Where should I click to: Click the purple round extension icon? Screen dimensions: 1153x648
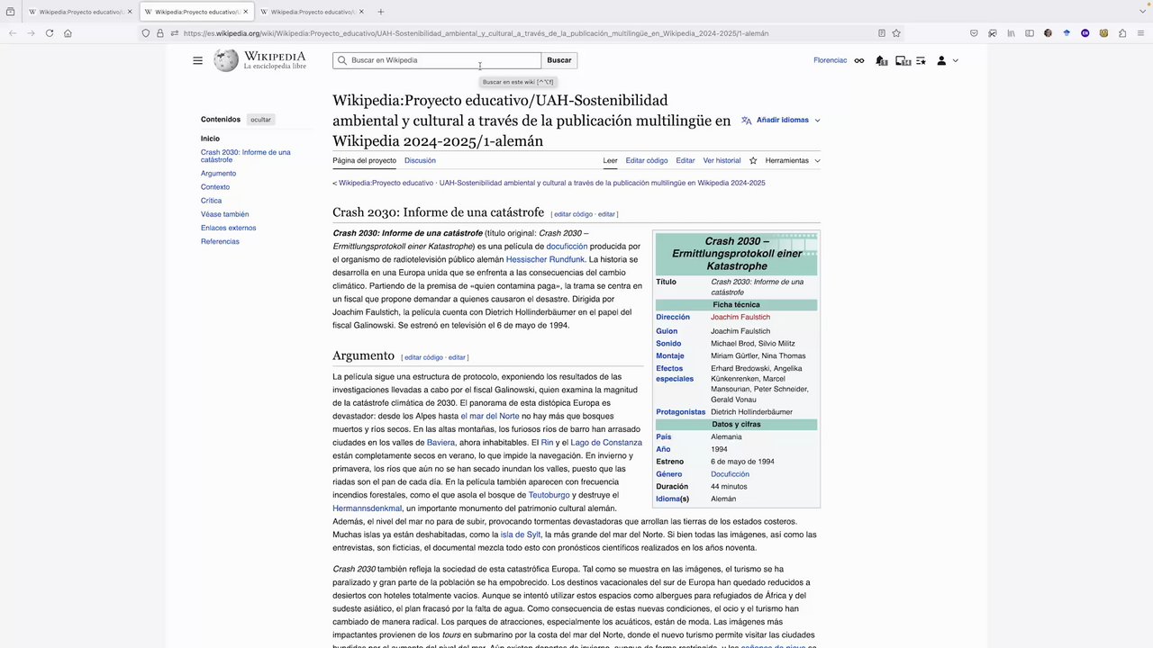[x=1085, y=33]
